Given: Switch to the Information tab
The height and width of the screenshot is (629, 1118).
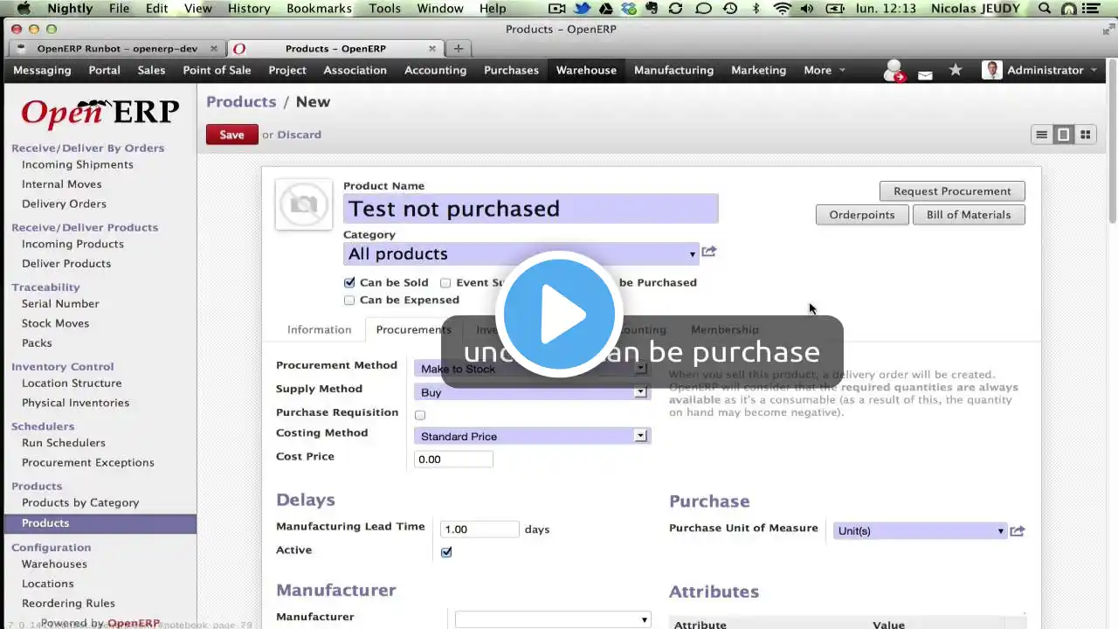Looking at the screenshot, I should click(319, 329).
